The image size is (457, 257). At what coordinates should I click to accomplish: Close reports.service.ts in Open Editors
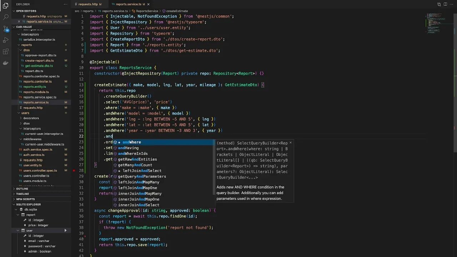tap(19, 21)
